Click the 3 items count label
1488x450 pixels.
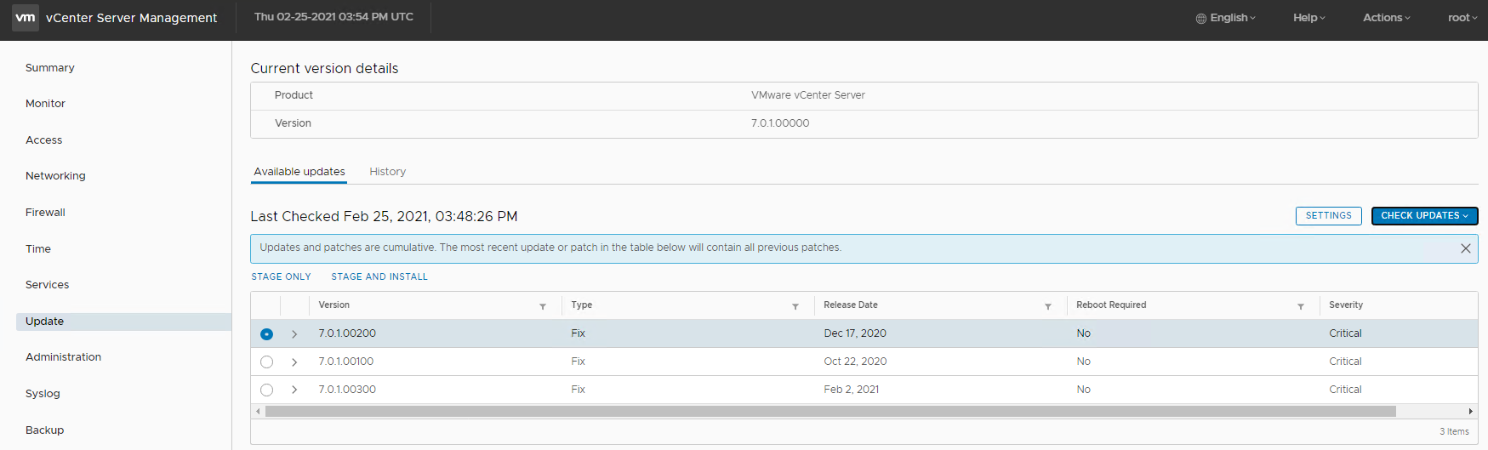[1454, 432]
